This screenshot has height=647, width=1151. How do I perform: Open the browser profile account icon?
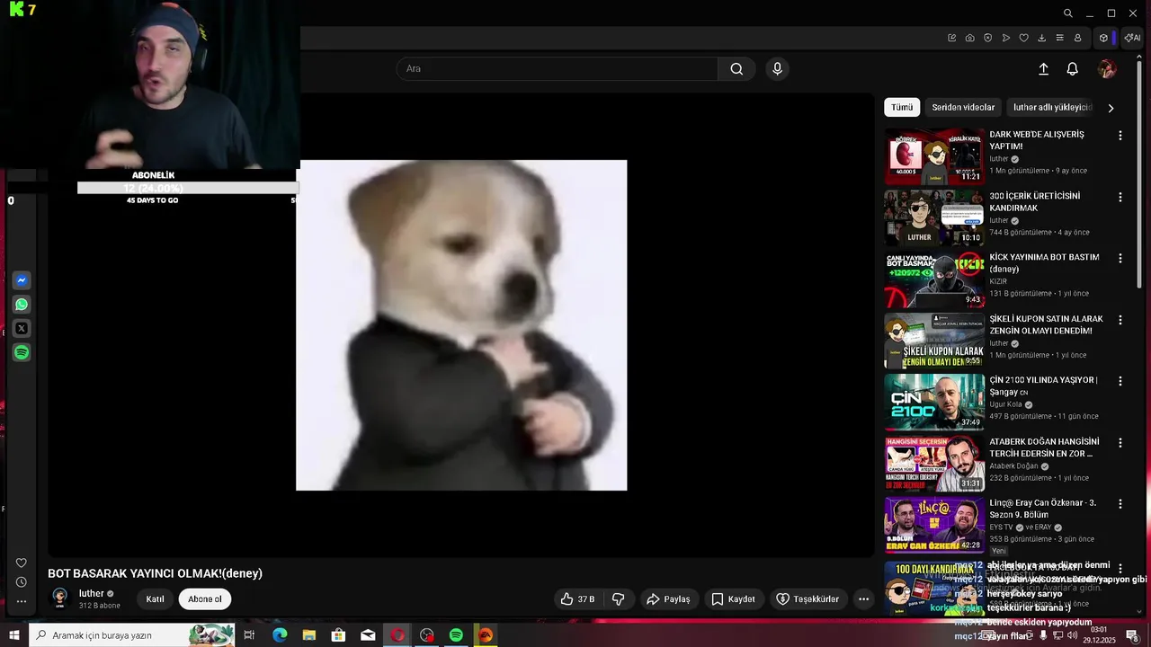coord(1077,38)
